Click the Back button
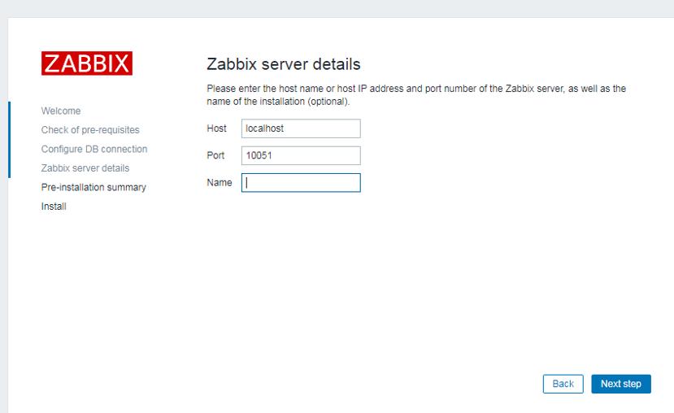Screen dimensions: 674x413 [563, 384]
